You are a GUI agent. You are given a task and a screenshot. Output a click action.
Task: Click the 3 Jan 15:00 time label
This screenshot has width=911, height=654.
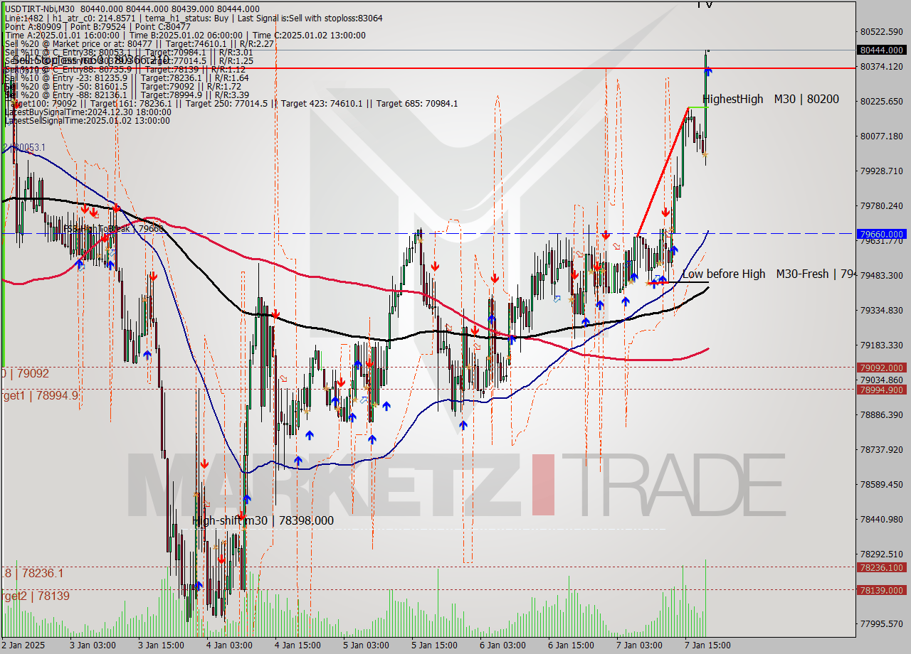click(160, 645)
